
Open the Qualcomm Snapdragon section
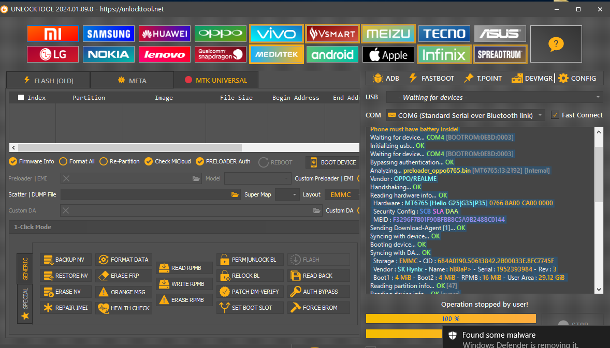click(x=221, y=54)
